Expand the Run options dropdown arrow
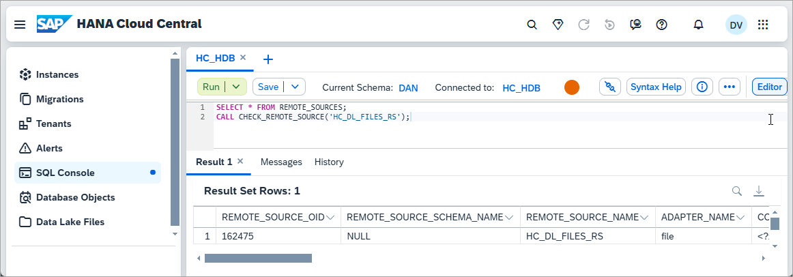Screen dimensions: 793x277 235,87
